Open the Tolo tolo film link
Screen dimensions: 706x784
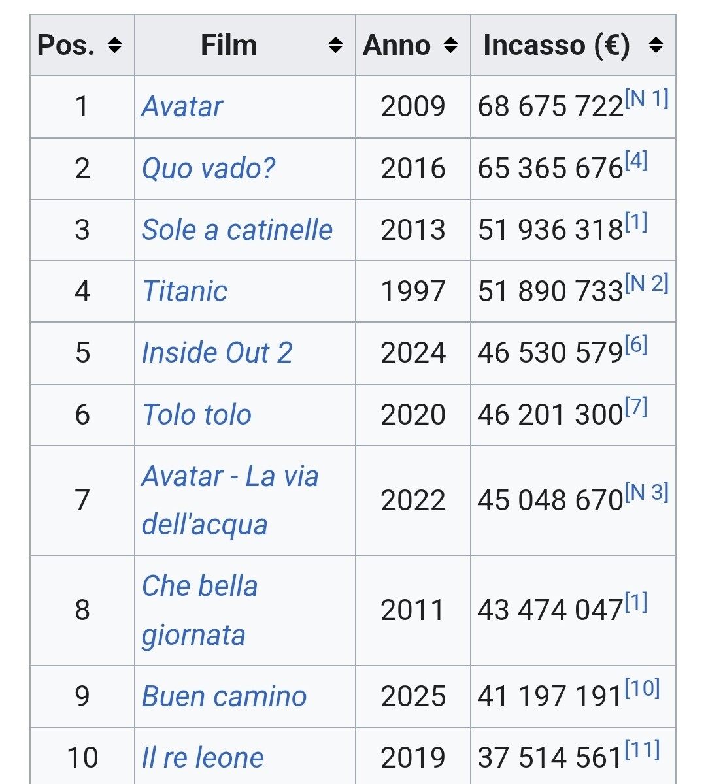click(x=197, y=415)
